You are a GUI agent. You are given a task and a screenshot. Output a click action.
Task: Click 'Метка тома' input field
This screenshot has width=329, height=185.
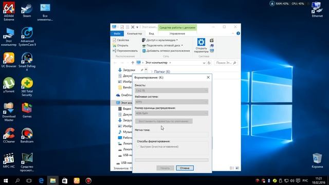click(171, 135)
